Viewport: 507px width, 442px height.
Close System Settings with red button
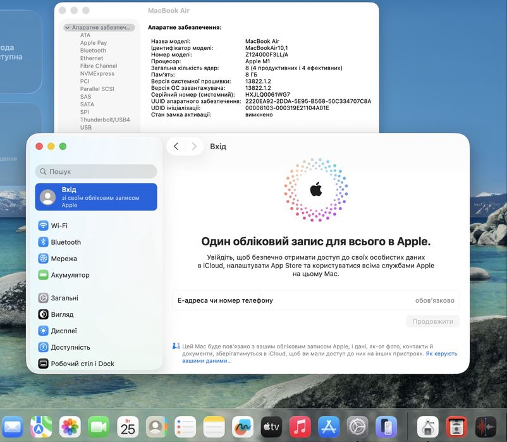tap(39, 147)
